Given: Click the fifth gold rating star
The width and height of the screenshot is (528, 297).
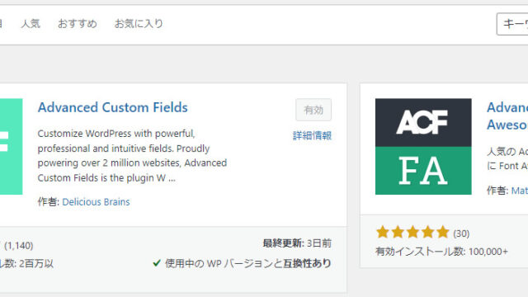Looking at the screenshot, I should [x=442, y=233].
